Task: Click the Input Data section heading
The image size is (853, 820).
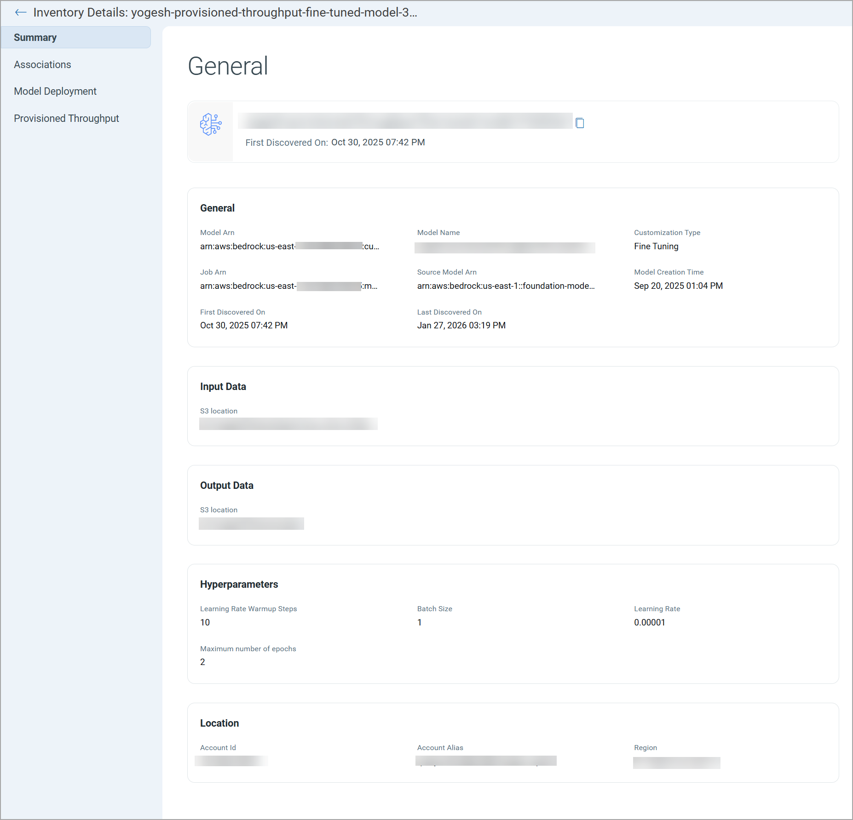Action: (x=223, y=386)
